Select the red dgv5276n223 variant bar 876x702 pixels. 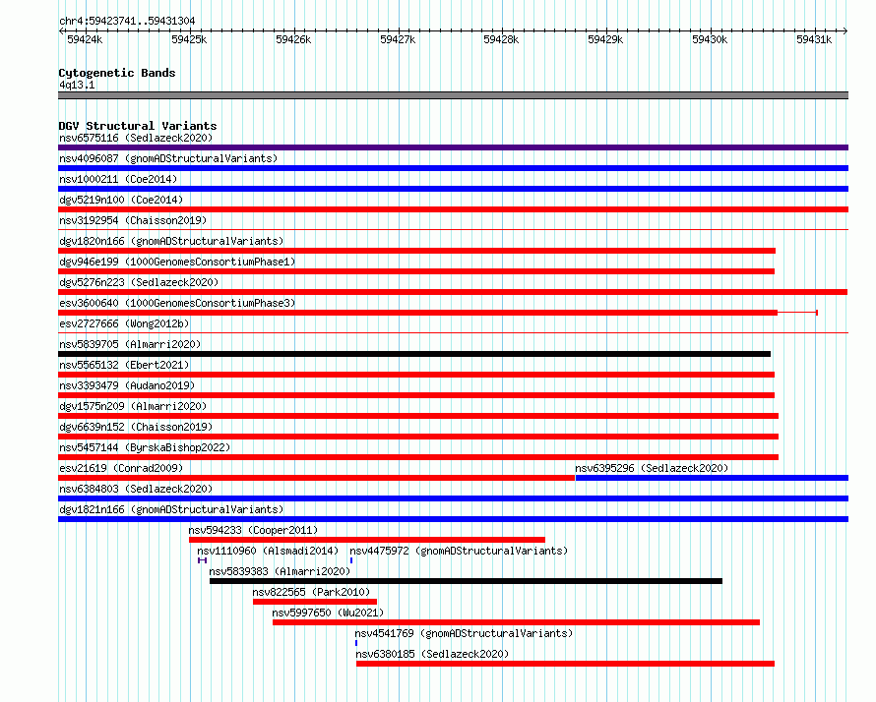[453, 292]
